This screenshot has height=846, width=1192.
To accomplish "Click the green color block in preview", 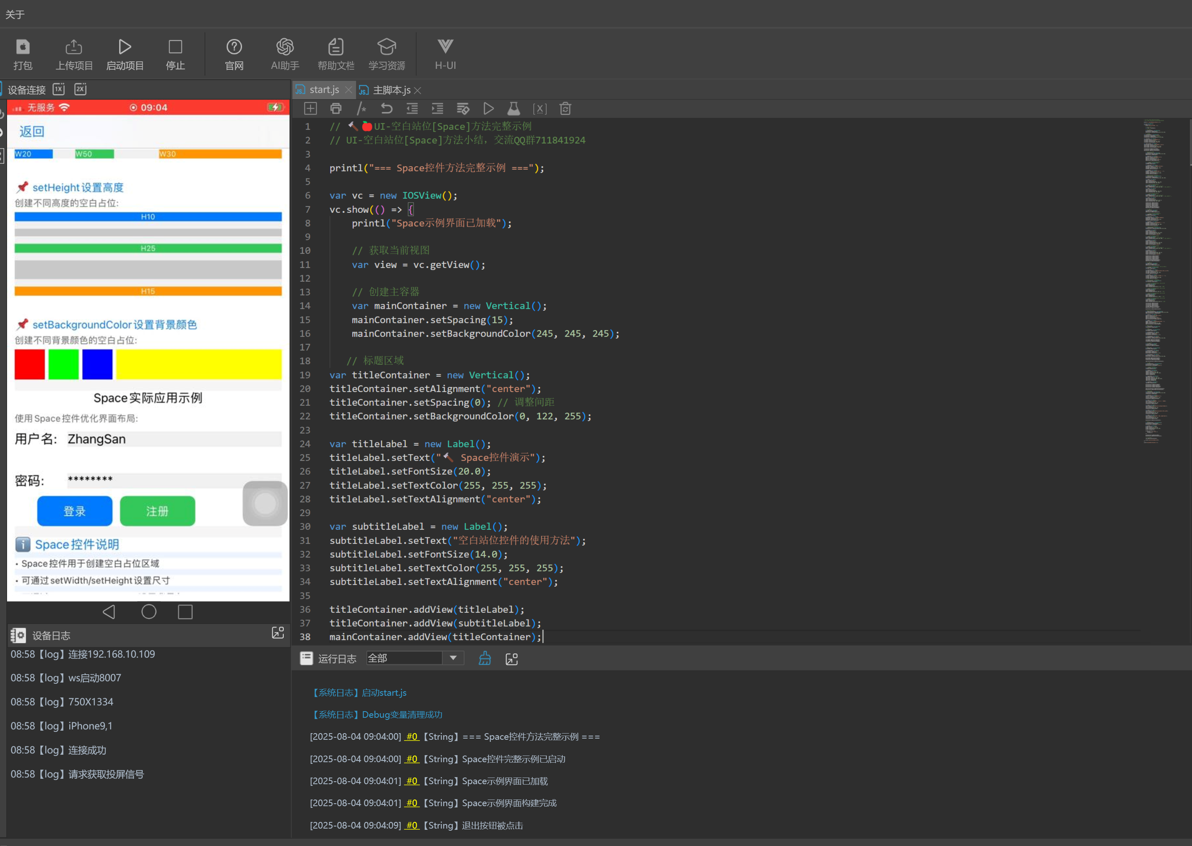I will (x=63, y=365).
